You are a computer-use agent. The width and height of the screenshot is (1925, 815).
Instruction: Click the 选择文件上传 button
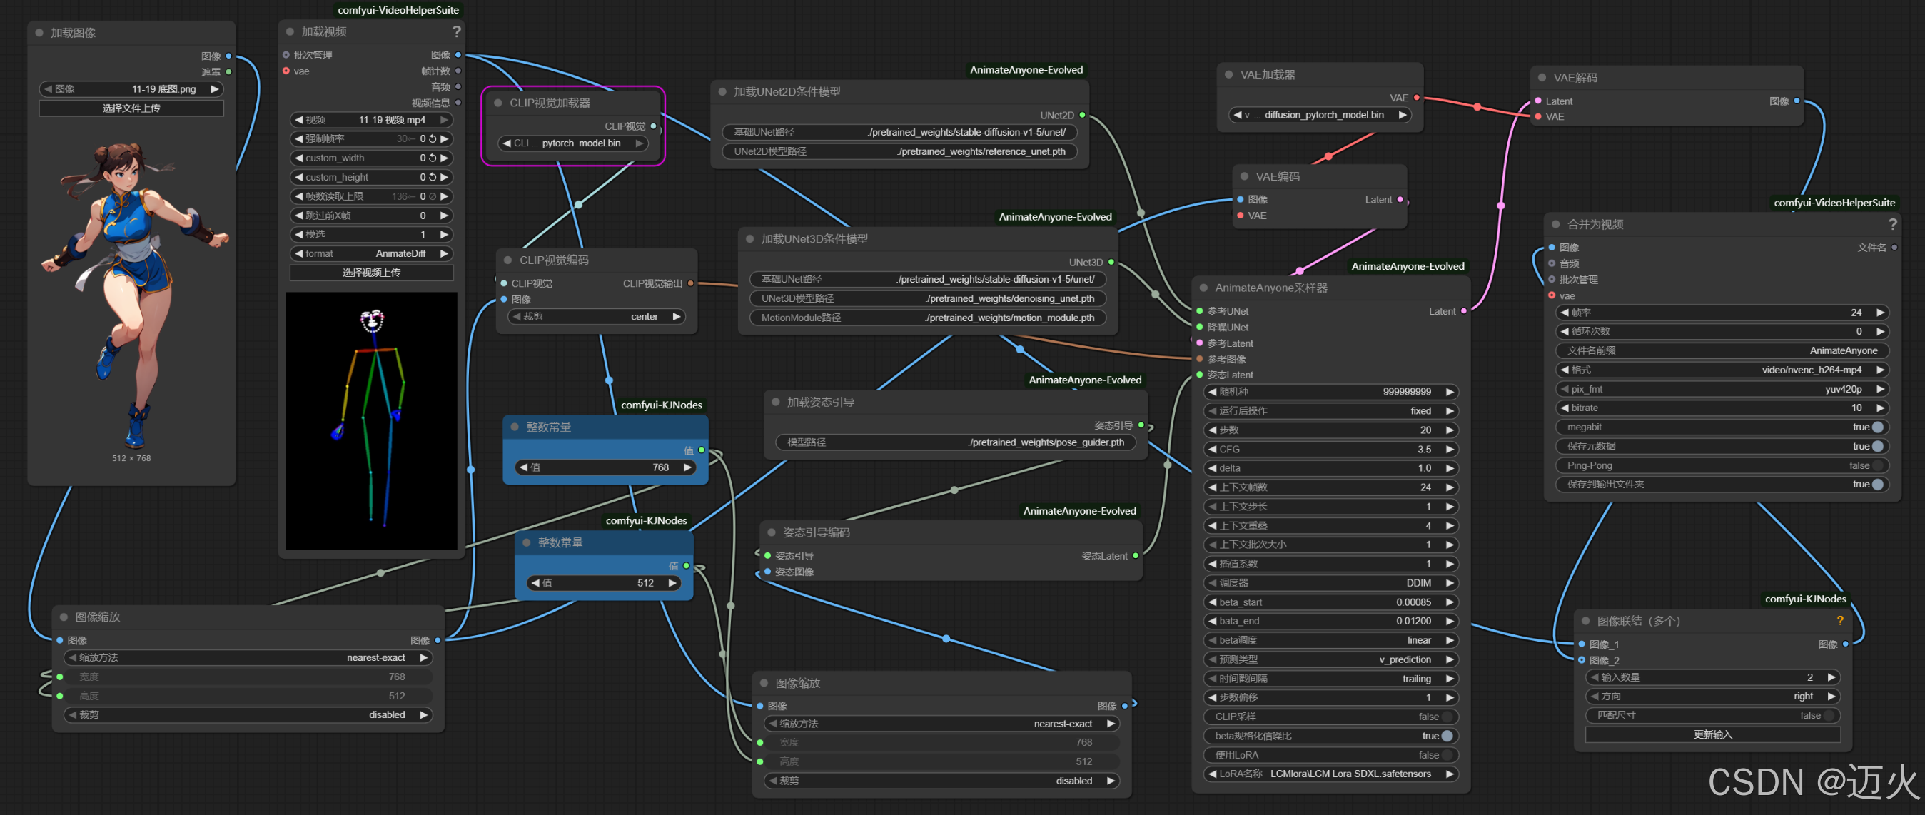(x=131, y=108)
